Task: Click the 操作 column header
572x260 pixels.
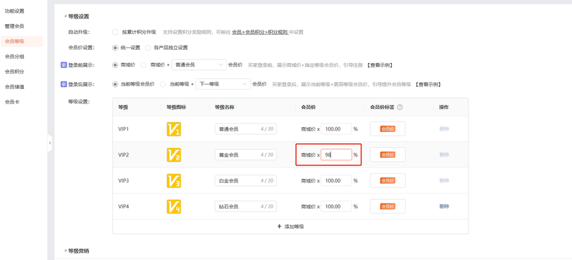Action: 444,107
